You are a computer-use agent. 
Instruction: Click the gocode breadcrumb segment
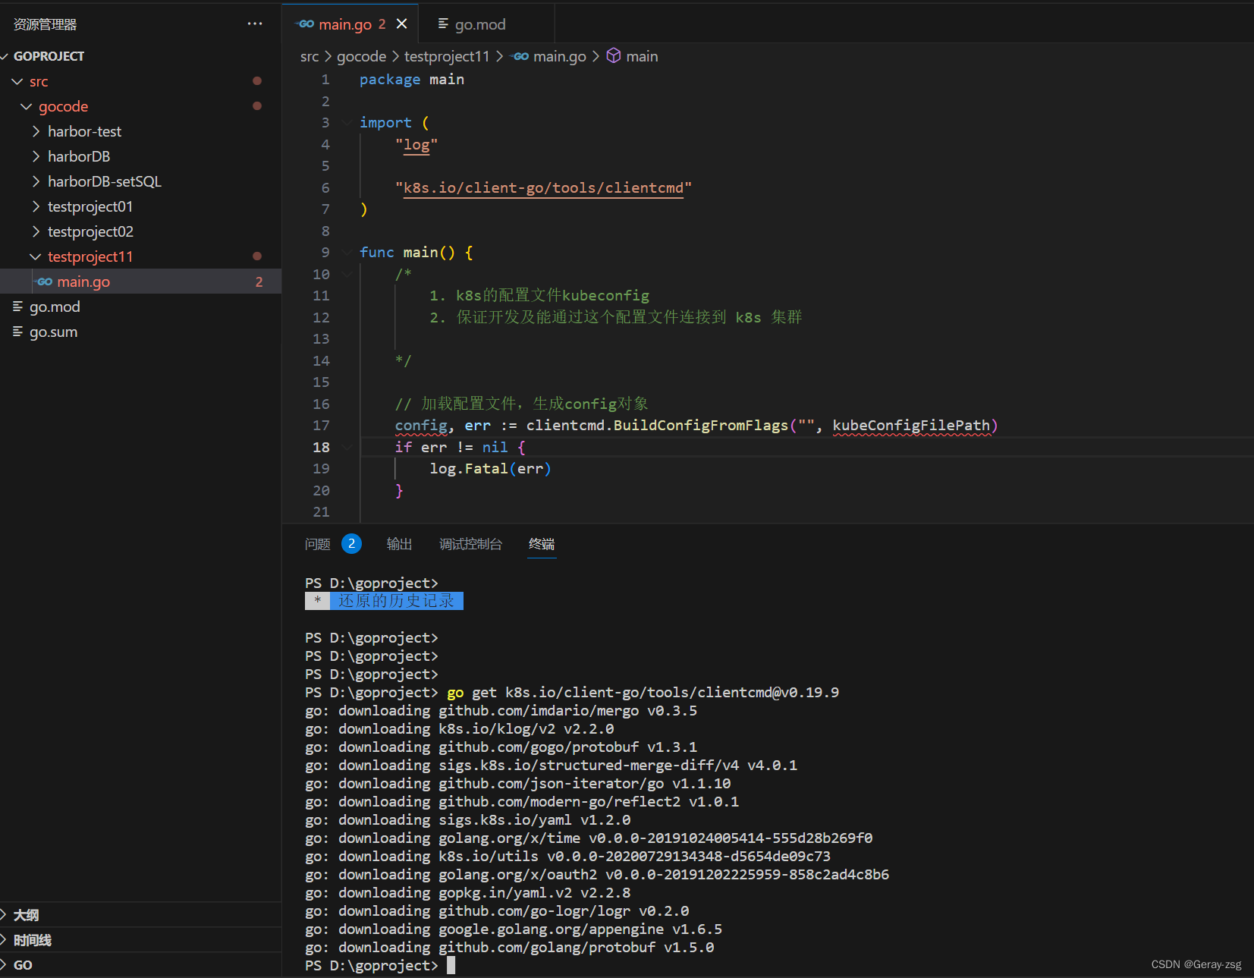tap(361, 56)
